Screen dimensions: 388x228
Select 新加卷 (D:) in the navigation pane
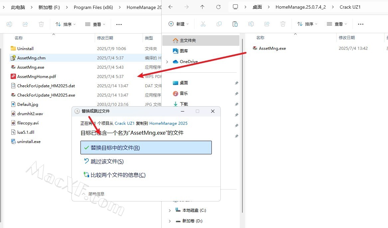[x=192, y=221]
